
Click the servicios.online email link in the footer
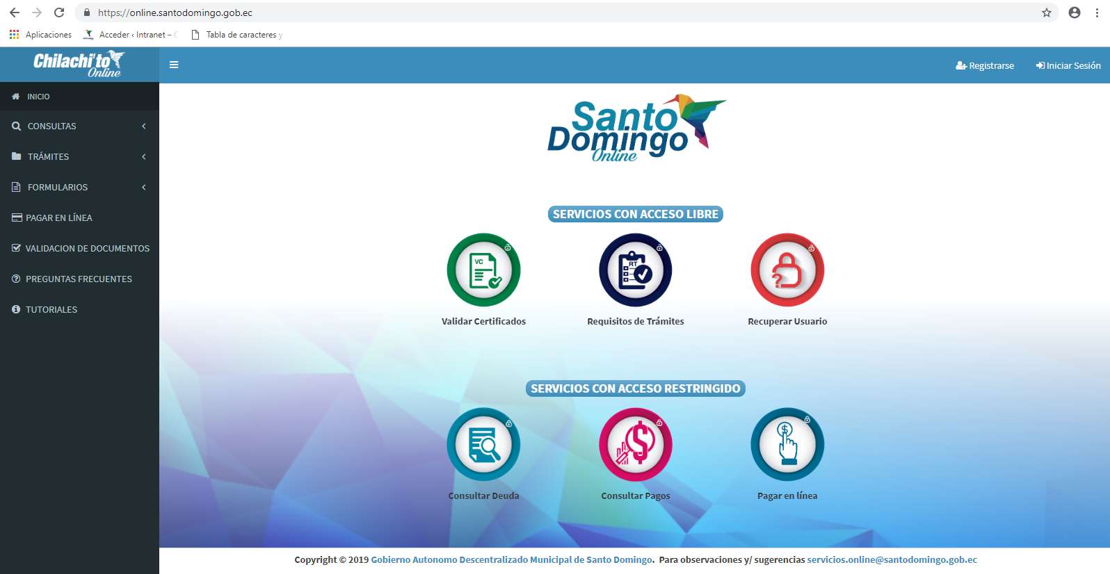892,560
